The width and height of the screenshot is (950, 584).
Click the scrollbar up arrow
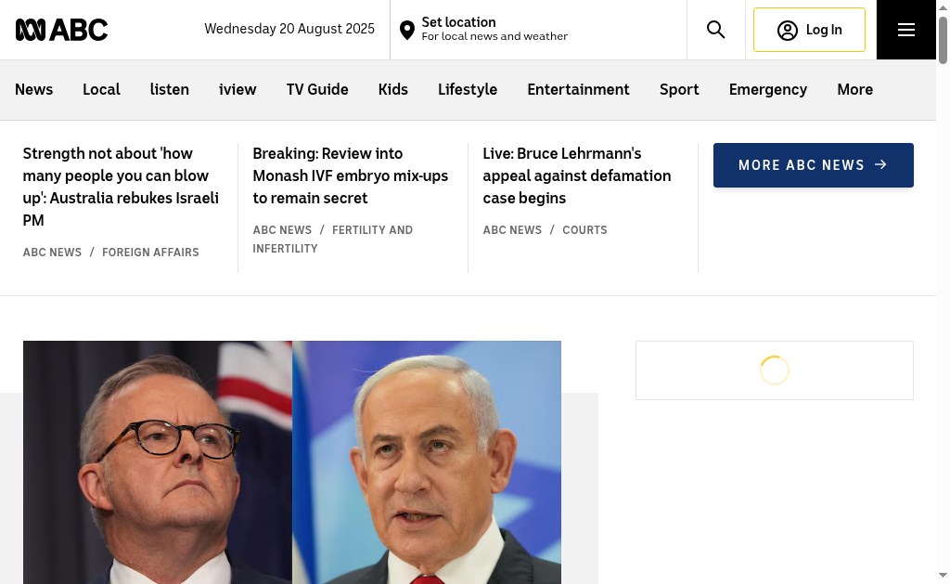[x=943, y=7]
